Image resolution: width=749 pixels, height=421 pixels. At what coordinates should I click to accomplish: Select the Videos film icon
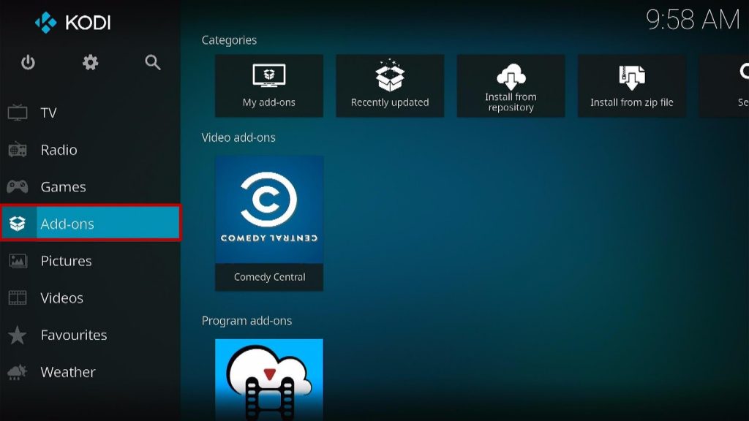click(18, 298)
